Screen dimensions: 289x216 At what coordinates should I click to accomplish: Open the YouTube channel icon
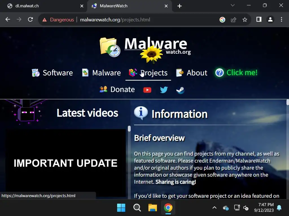tap(147, 90)
